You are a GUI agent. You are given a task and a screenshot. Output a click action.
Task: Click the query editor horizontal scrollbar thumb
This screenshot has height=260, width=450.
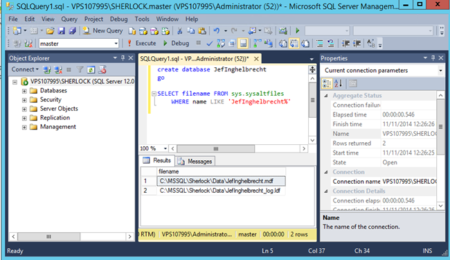pos(216,148)
